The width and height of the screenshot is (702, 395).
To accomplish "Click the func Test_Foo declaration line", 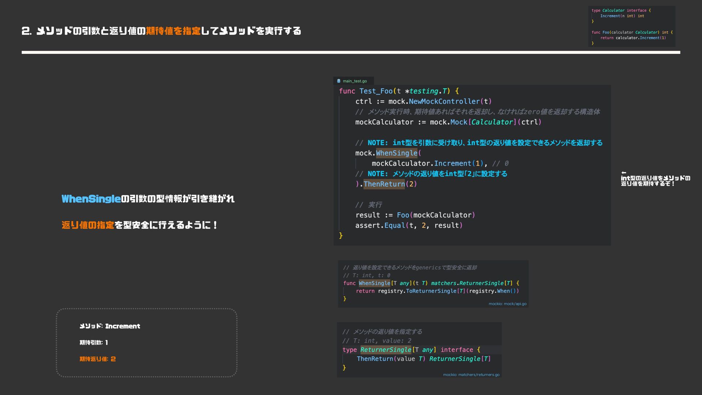I will 399,91.
